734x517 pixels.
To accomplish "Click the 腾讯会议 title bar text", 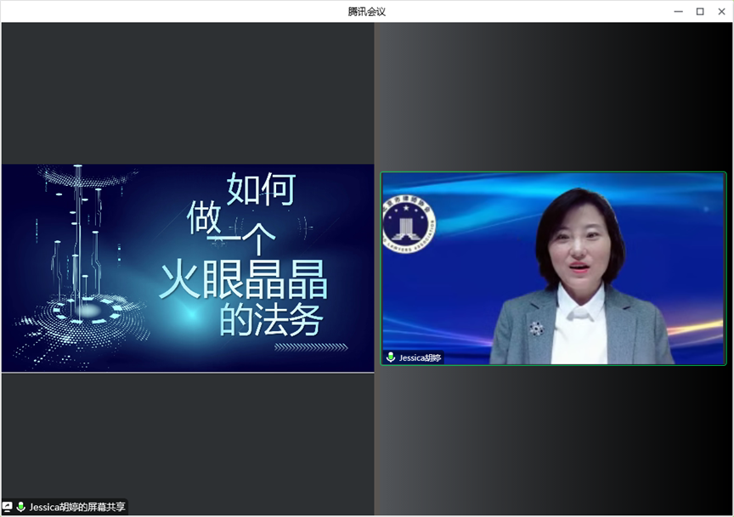I will tap(367, 11).
